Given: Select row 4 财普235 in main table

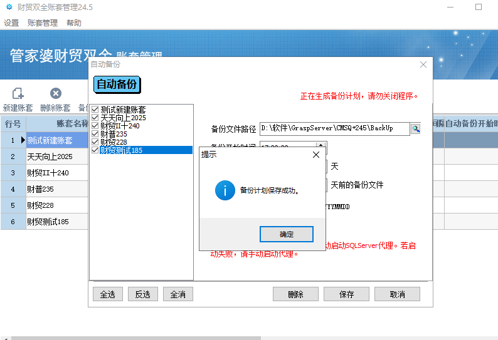Looking at the screenshot, I should [x=57, y=189].
